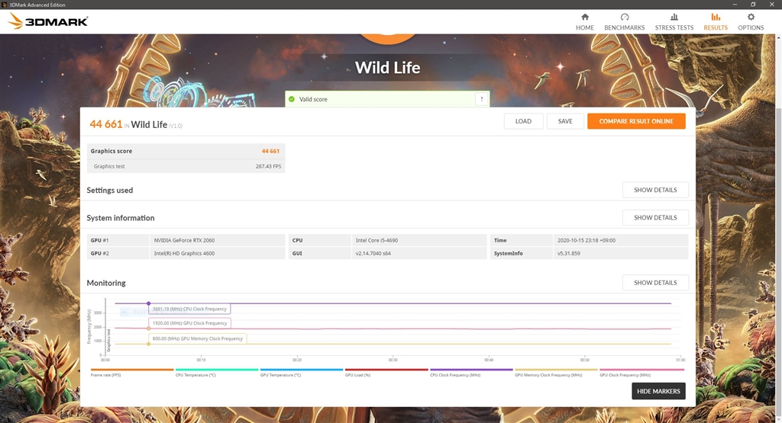Click the Time value 2020-10-15 23:18

click(586, 240)
